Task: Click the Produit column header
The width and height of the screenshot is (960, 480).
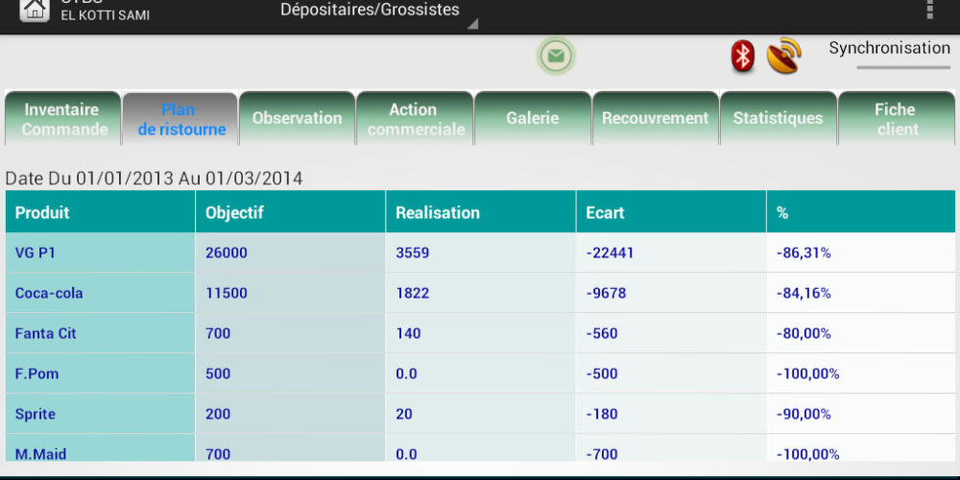Action: click(x=100, y=212)
